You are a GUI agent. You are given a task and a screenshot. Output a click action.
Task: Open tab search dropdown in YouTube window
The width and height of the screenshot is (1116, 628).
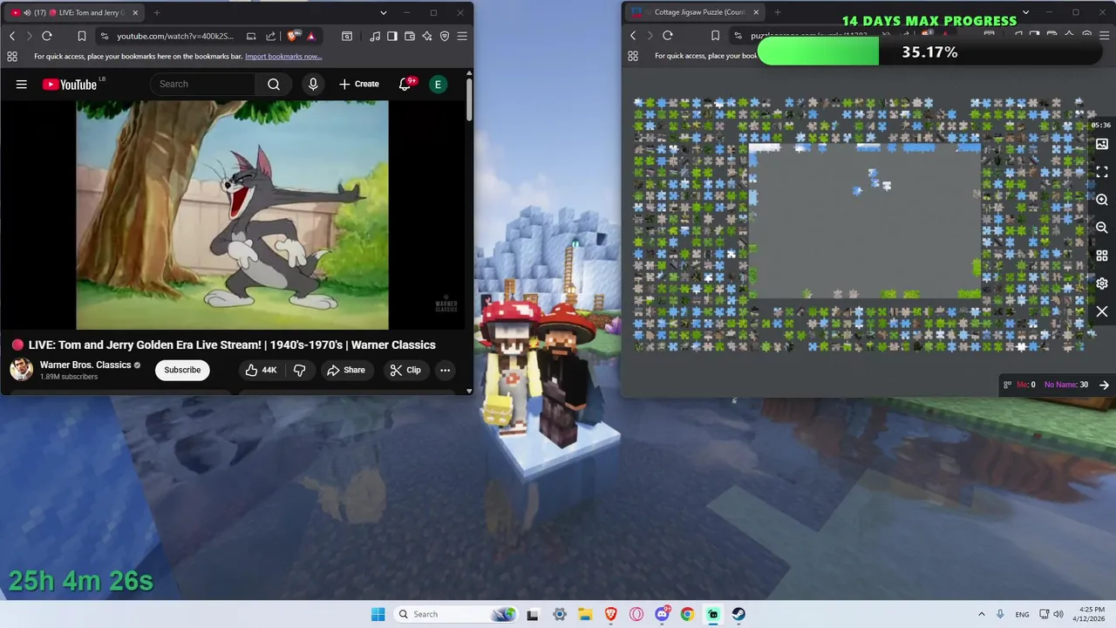tap(383, 13)
